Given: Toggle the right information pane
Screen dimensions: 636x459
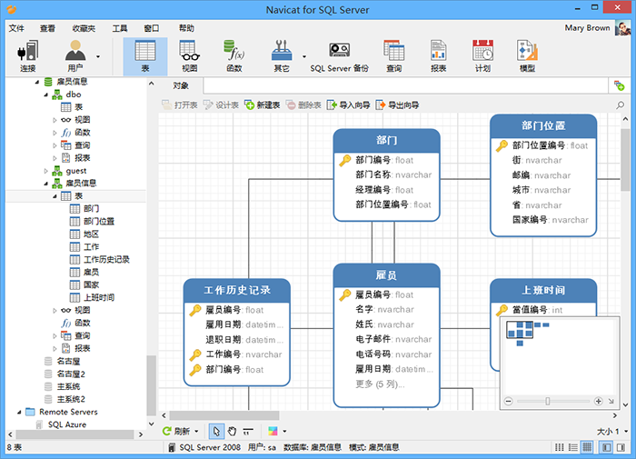Looking at the screenshot, I should click(621, 447).
